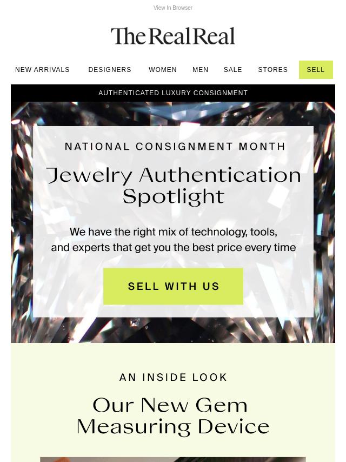The image size is (346, 462).
Task: Select the Women navigation link
Action: point(163,70)
